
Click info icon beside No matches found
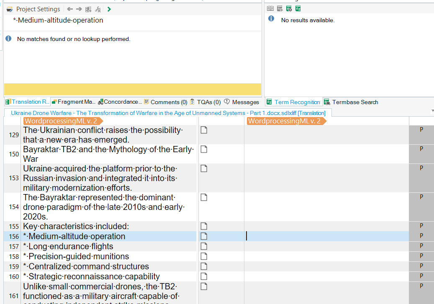pos(9,38)
